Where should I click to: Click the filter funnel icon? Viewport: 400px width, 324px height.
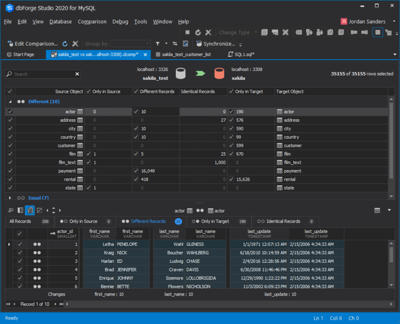[157, 44]
